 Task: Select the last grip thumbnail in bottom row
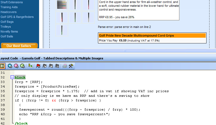(62, 30)
